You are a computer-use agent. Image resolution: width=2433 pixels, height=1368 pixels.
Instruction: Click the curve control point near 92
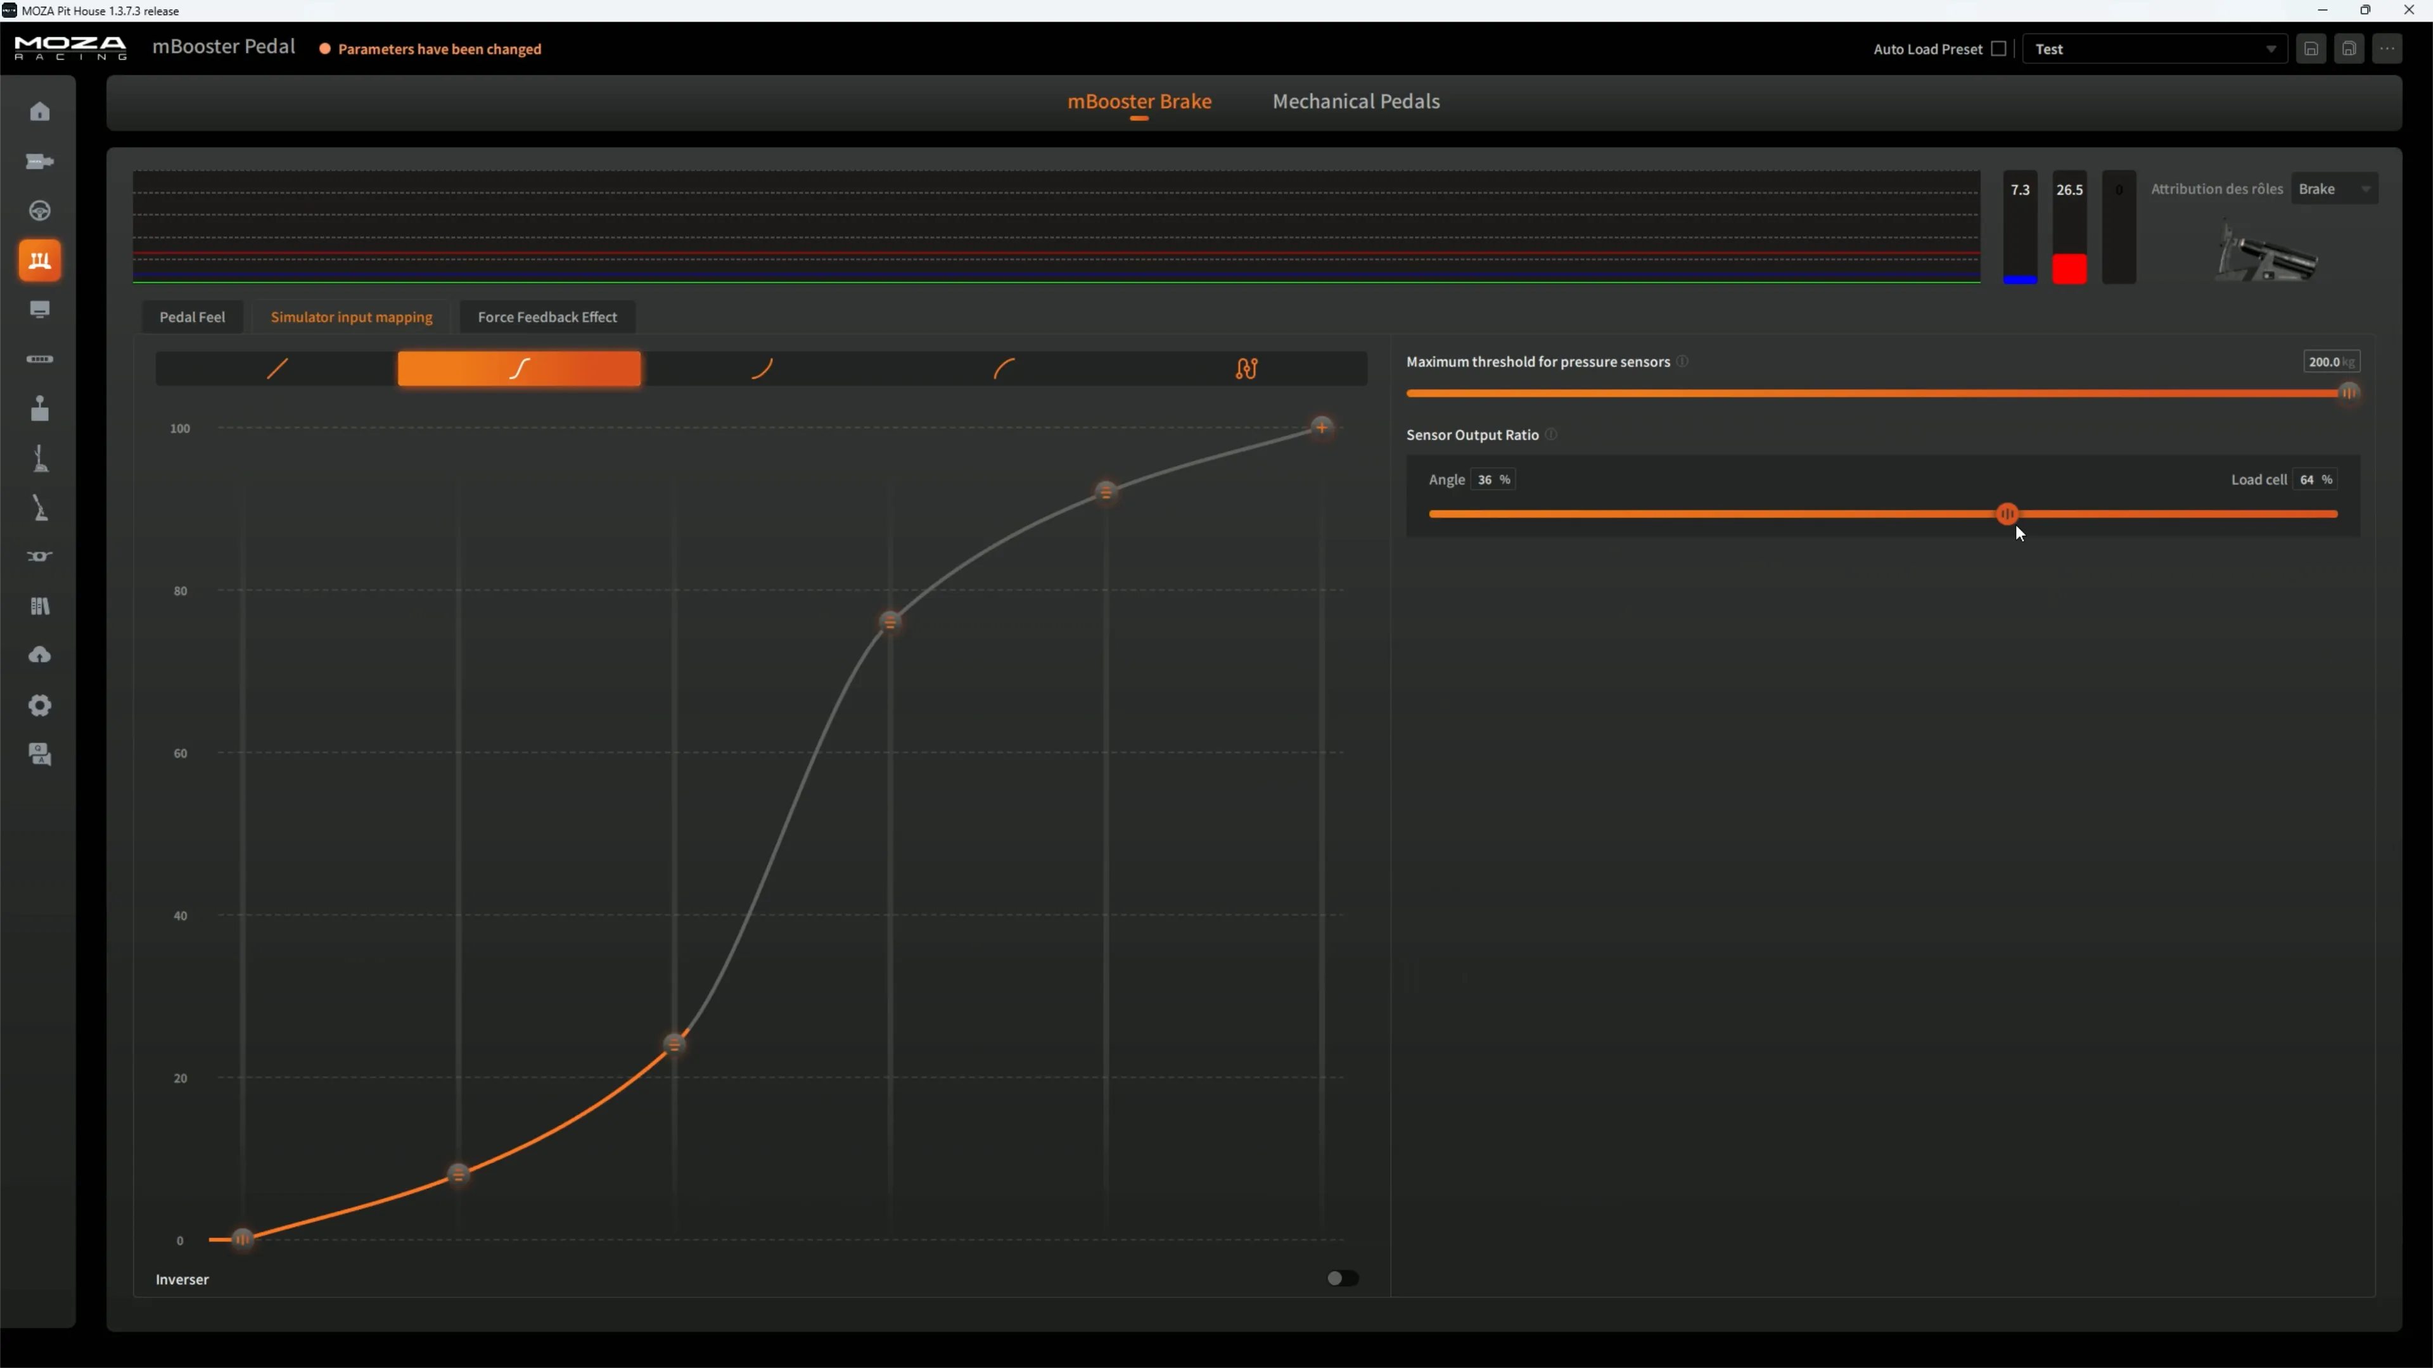tap(1106, 492)
